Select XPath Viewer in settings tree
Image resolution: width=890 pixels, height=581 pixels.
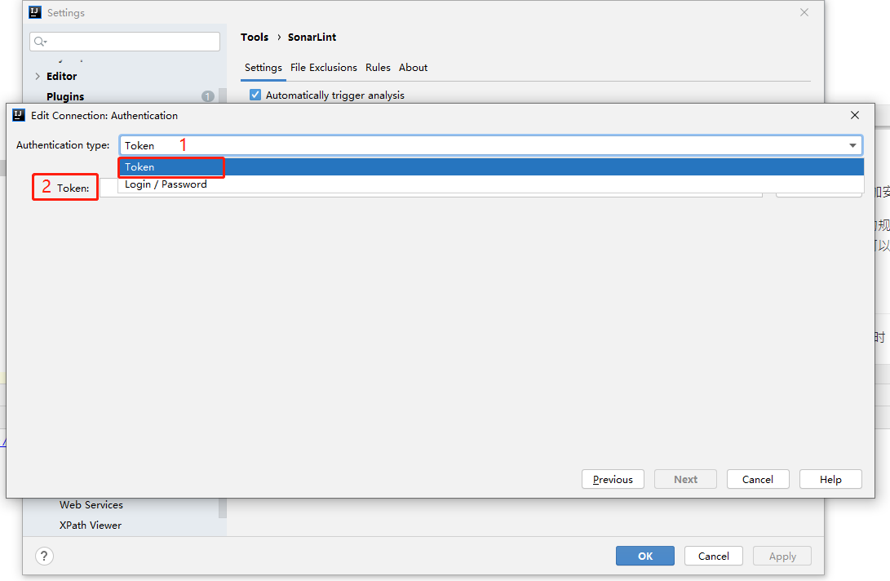pyautogui.click(x=91, y=526)
